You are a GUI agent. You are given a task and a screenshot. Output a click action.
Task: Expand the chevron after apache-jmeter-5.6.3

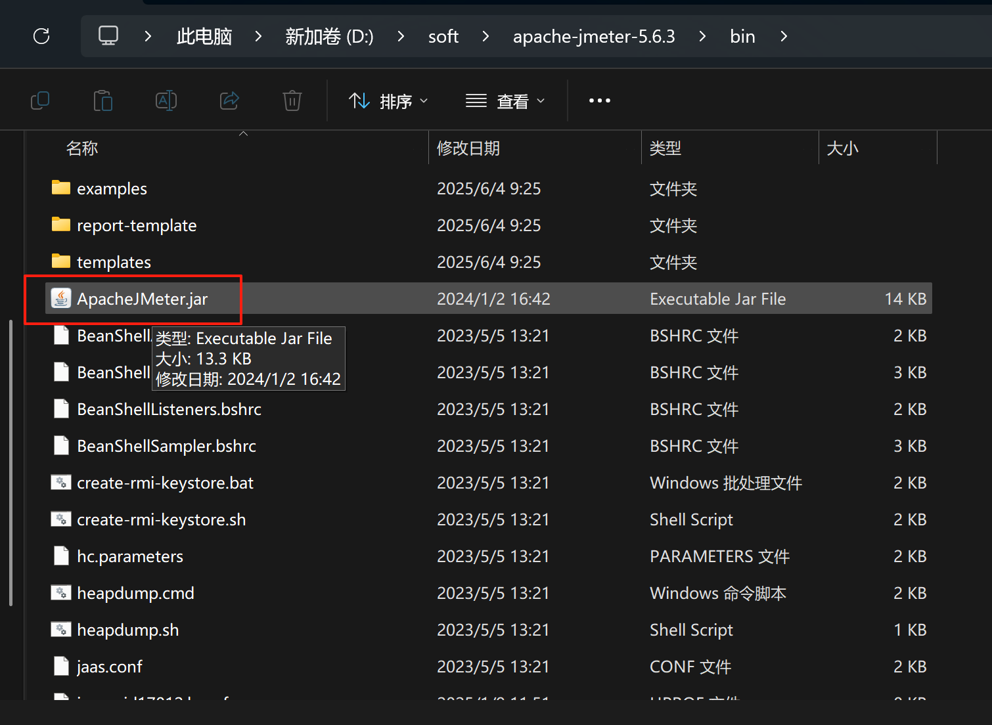click(x=702, y=36)
